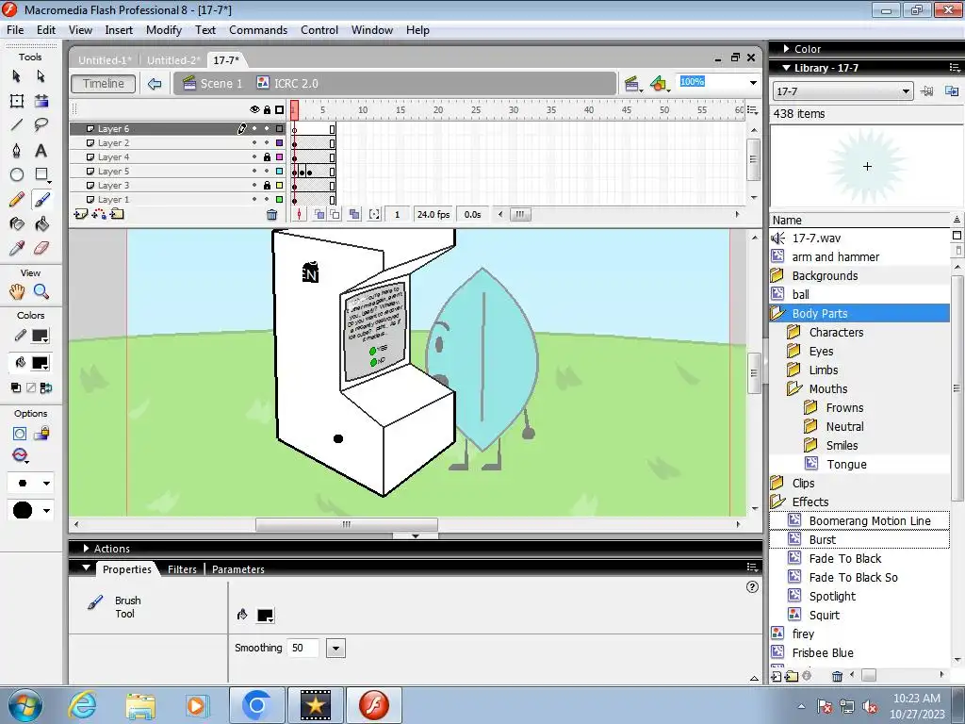The height and width of the screenshot is (724, 965).
Task: Toggle show/hide all layers eye icon
Action: pyautogui.click(x=254, y=109)
